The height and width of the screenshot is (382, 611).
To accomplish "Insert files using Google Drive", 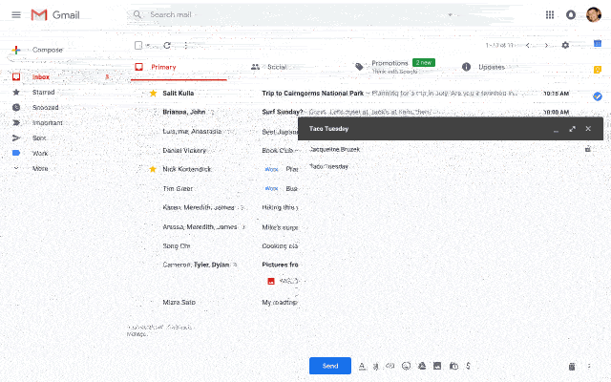I will [422, 366].
